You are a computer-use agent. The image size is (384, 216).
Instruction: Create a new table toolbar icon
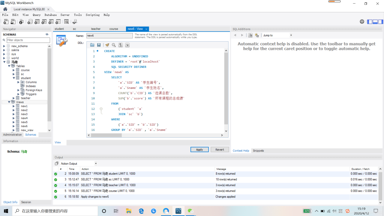(x=37, y=22)
